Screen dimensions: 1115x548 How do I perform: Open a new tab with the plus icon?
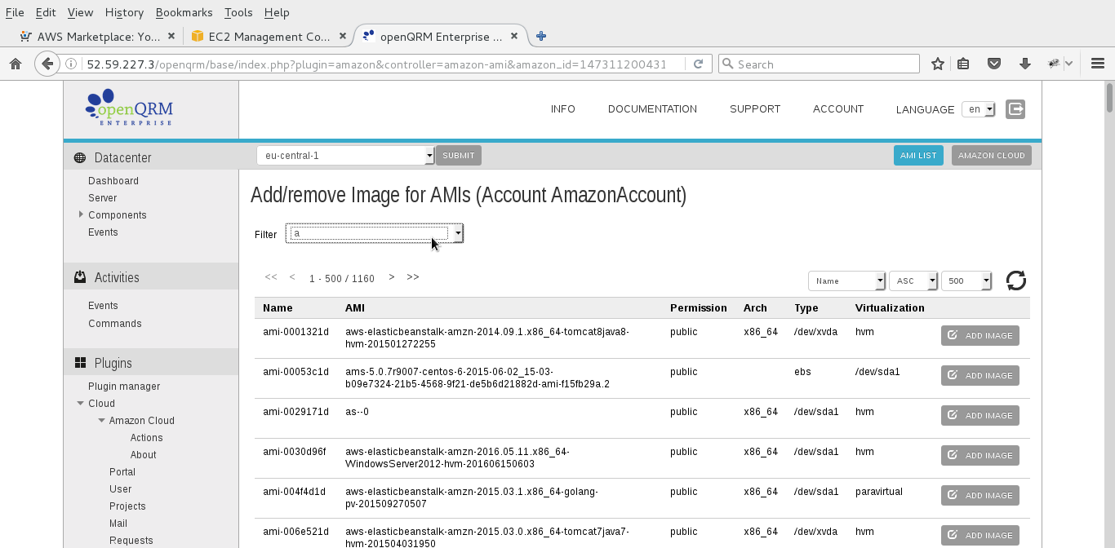coord(540,36)
